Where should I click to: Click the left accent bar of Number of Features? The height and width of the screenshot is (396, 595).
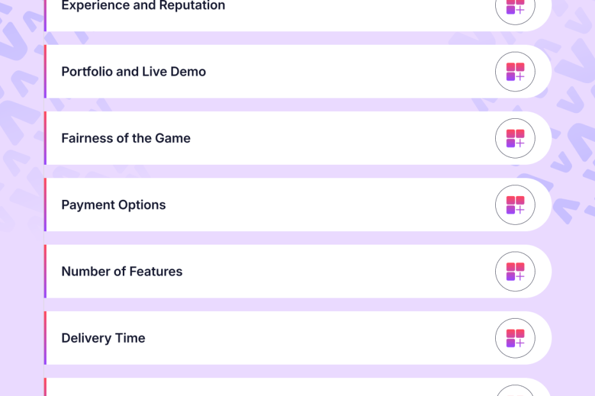click(45, 271)
